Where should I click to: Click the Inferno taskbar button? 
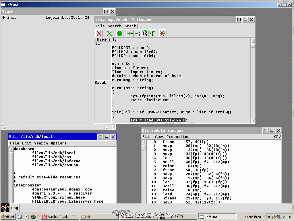coord(217,217)
